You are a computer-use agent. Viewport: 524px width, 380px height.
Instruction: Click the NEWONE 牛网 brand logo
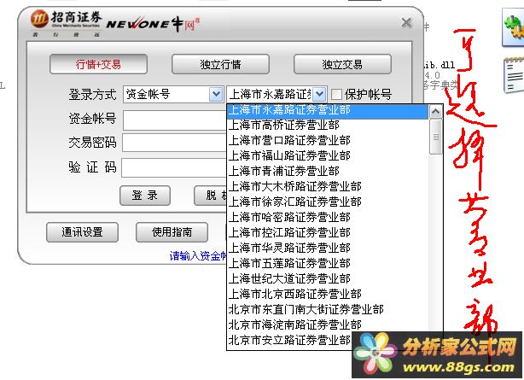tap(153, 23)
